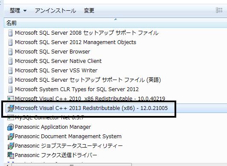Click the Visual C++ 2013 Redistributable installer icon
The width and height of the screenshot is (227, 166).
[x=11, y=108]
